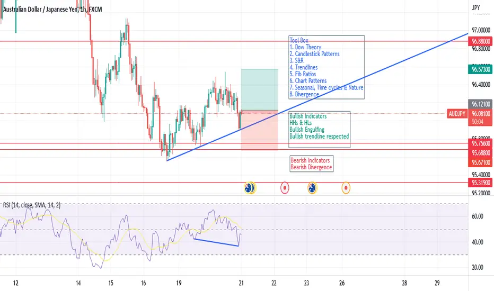Click the 'Bullish Indicators' heading text

(x=308, y=116)
